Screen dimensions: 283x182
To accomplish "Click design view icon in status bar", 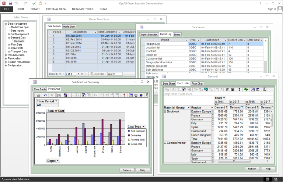I will click(276, 179).
